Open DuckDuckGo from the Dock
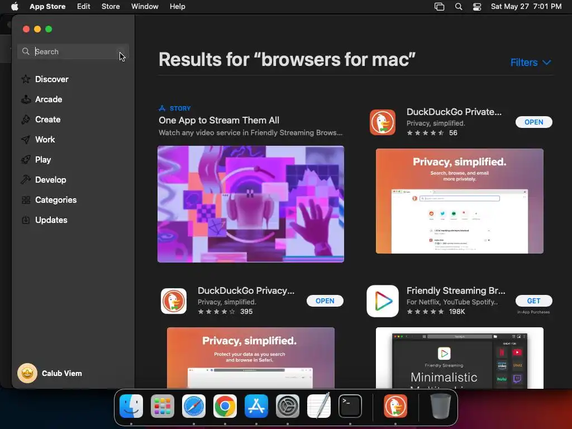 395,406
